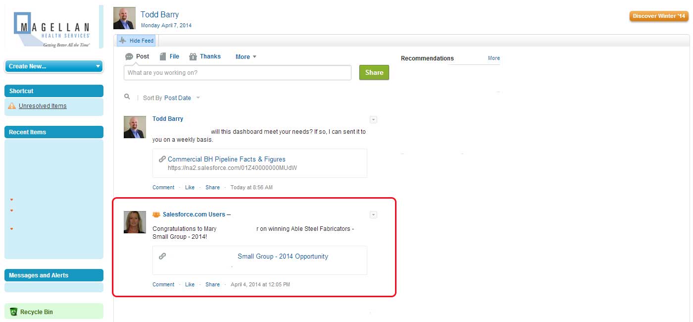The width and height of the screenshot is (693, 322).
Task: Click the Recommendations heading
Action: 427,58
